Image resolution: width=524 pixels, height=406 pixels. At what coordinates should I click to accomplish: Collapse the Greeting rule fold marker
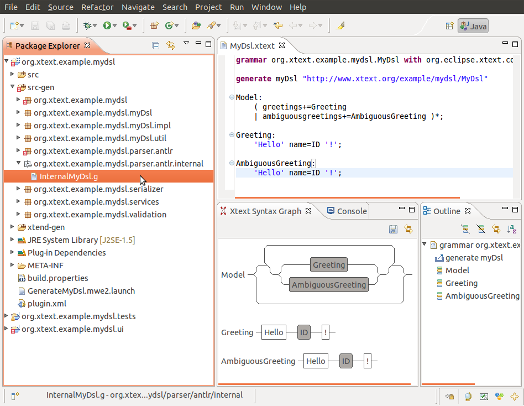pyautogui.click(x=232, y=135)
